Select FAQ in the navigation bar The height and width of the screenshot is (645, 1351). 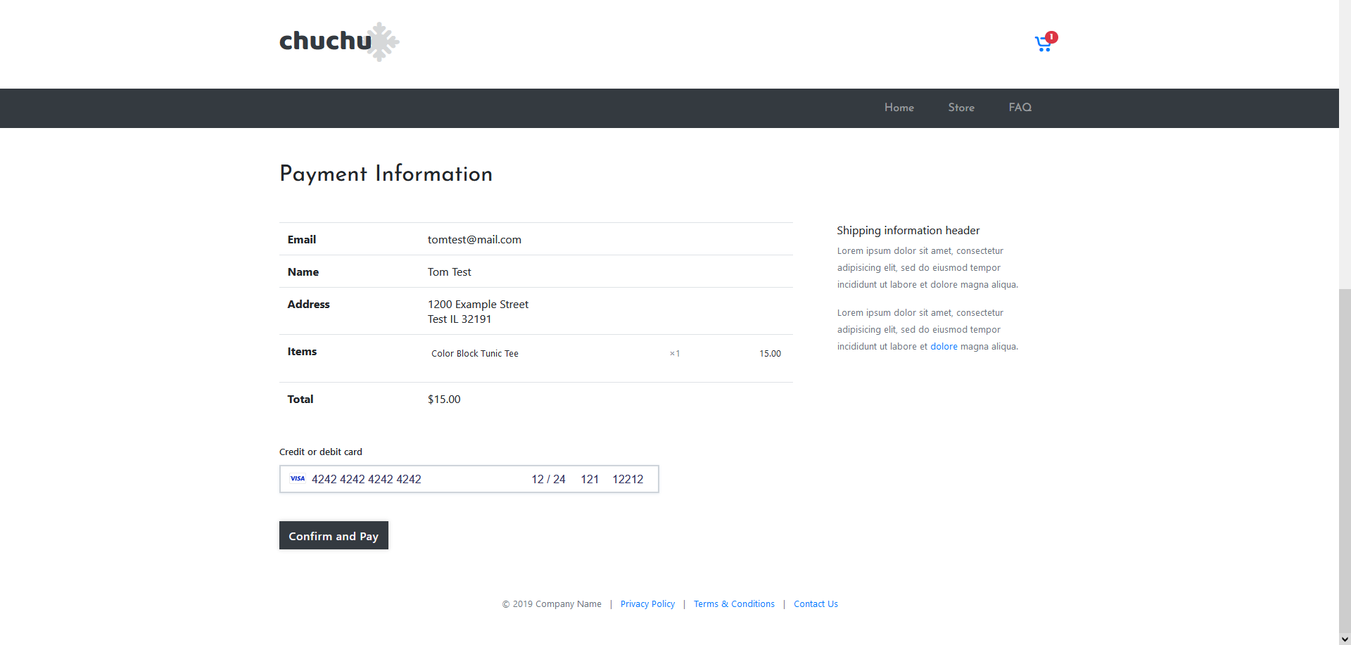coord(1020,108)
